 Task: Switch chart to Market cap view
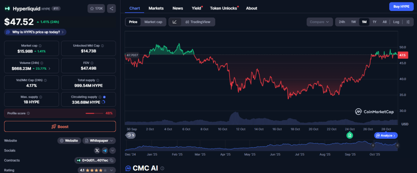pos(153,22)
